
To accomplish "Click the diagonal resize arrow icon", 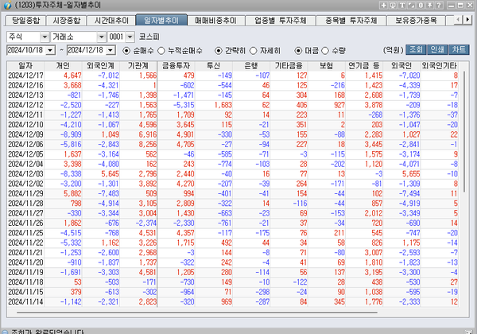I will (x=411, y=6).
